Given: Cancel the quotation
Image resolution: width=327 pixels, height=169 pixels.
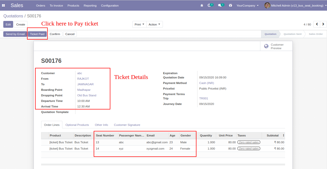Looking at the screenshot, I should pos(70,34).
